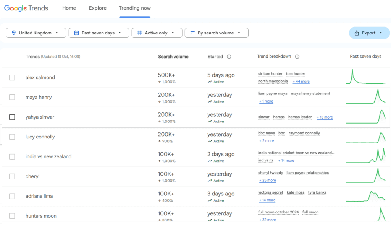
Task: Click the sort lines icon
Action: click(x=192, y=33)
